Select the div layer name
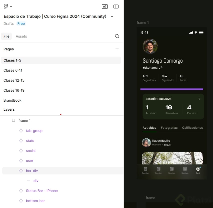 pos(36,181)
